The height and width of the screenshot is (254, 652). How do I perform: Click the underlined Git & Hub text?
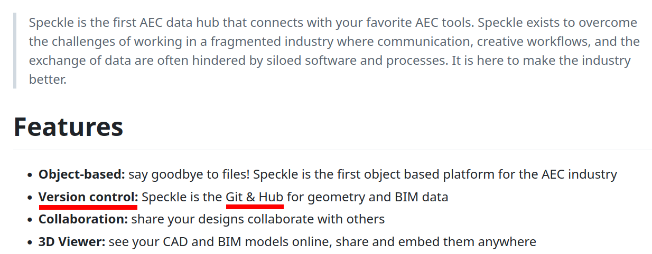click(x=255, y=197)
